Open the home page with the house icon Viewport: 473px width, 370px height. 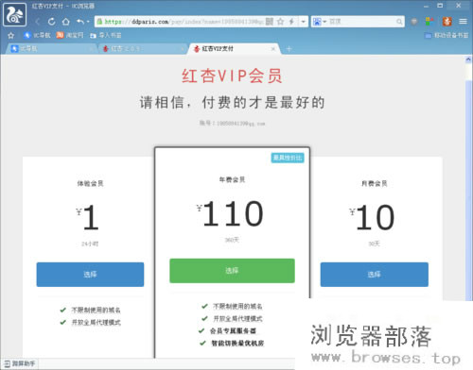pos(66,22)
